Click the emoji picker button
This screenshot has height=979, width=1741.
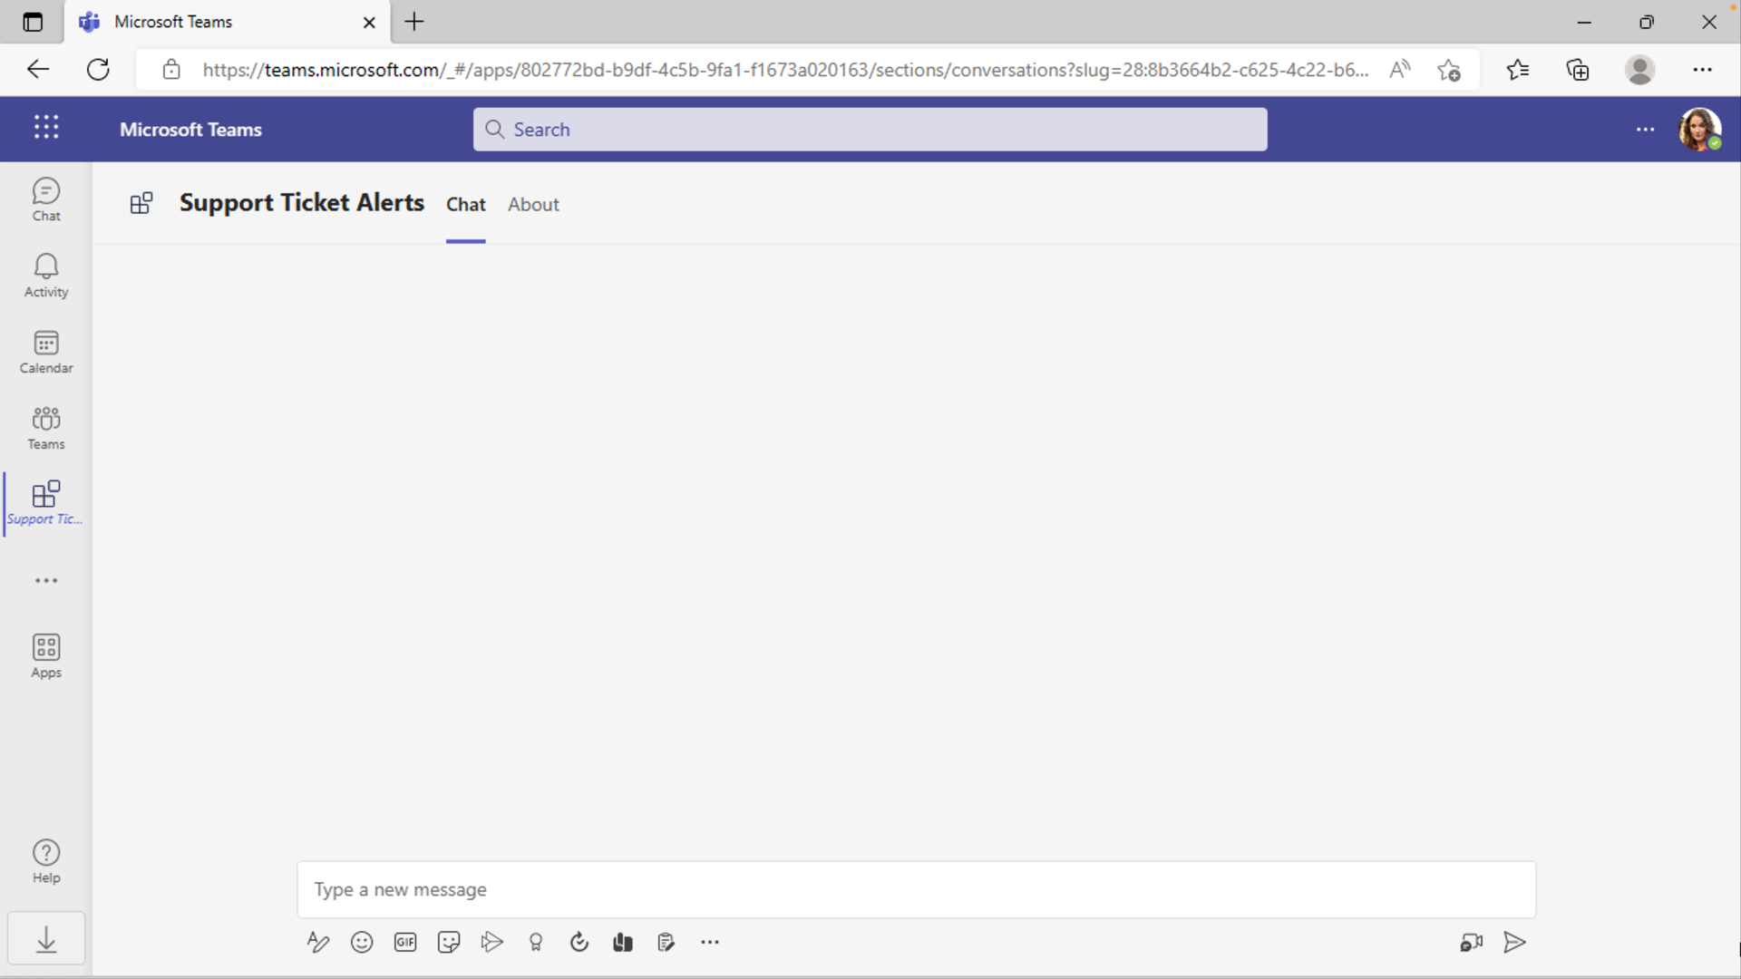361,942
